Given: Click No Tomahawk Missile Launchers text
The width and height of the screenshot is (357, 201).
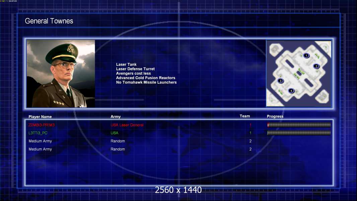Looking at the screenshot, I should (x=146, y=82).
